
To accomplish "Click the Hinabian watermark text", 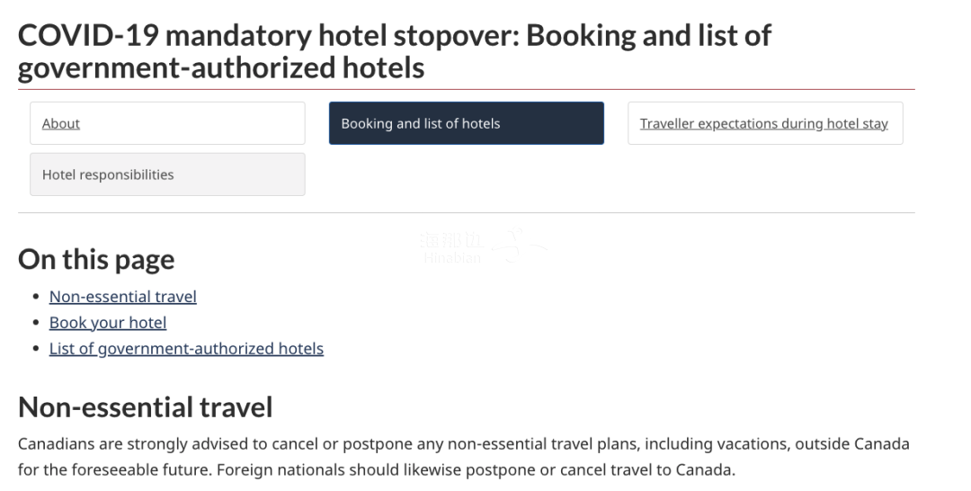I will pos(452,257).
